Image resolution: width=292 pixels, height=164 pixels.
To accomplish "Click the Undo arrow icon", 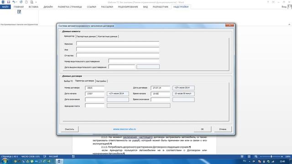I will click(x=14, y=2).
